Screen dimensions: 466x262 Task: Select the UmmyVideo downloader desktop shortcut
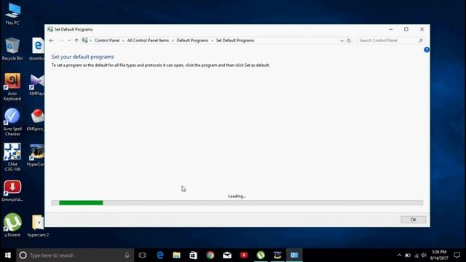click(12, 190)
